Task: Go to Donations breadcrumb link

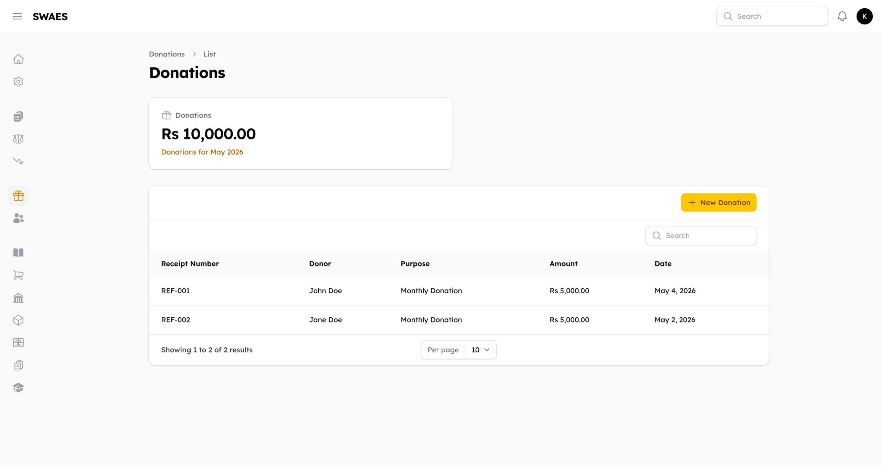Action: tap(167, 54)
